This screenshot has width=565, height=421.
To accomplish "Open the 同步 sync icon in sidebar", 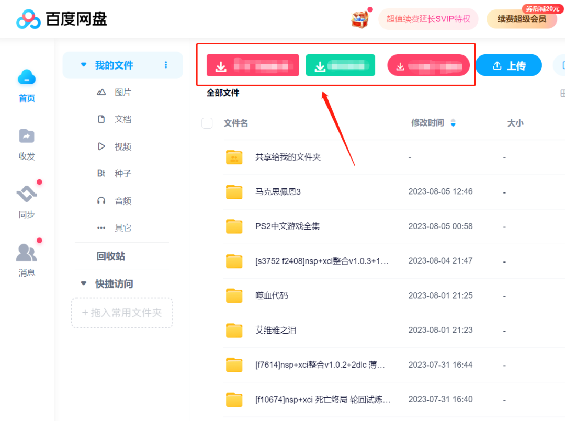I will click(27, 194).
